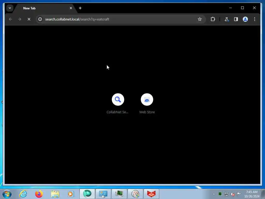Open the Web Store shortcut
This screenshot has height=199, width=265.
pos(147,104)
